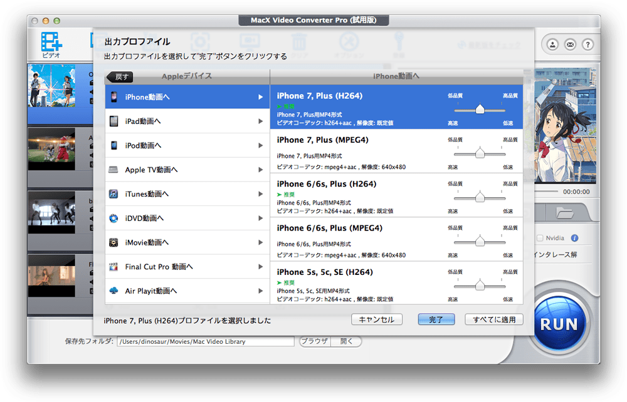Click the iPhone icon beside iPhone動画へ
The width and height of the screenshot is (627, 402).
[114, 96]
